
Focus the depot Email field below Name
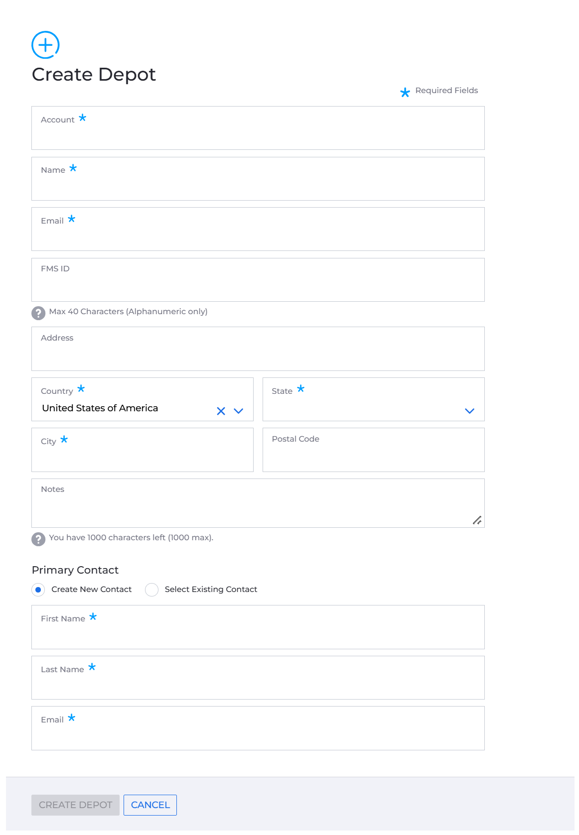(x=258, y=229)
